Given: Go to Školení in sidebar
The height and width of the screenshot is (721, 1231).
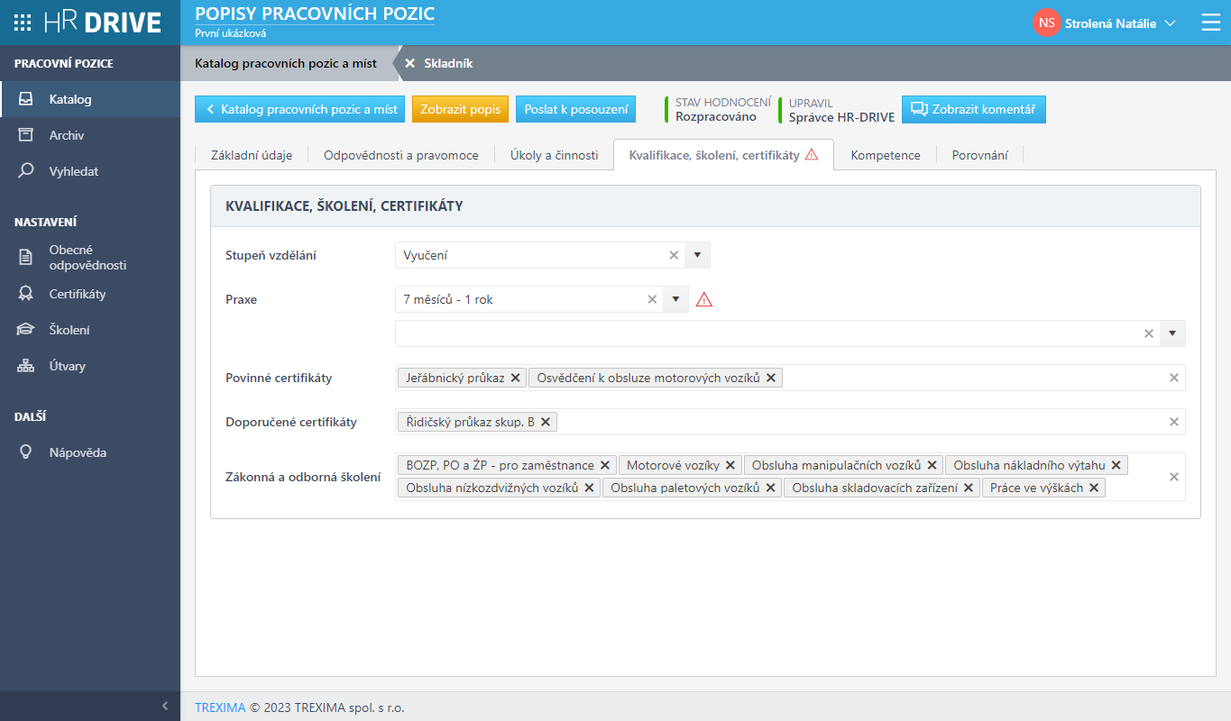Looking at the screenshot, I should click(x=69, y=330).
